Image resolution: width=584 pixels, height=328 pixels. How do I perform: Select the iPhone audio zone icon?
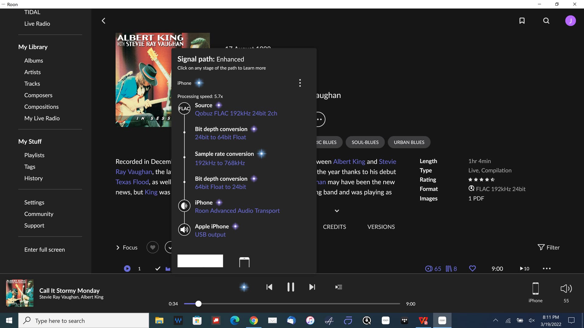pos(535,289)
